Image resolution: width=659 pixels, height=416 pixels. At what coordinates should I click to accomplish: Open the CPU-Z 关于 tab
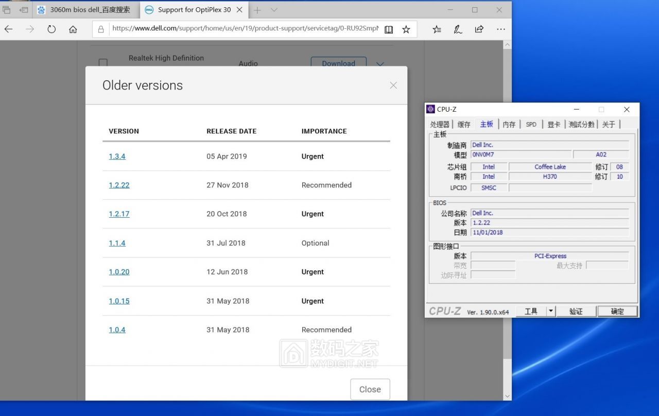609,124
